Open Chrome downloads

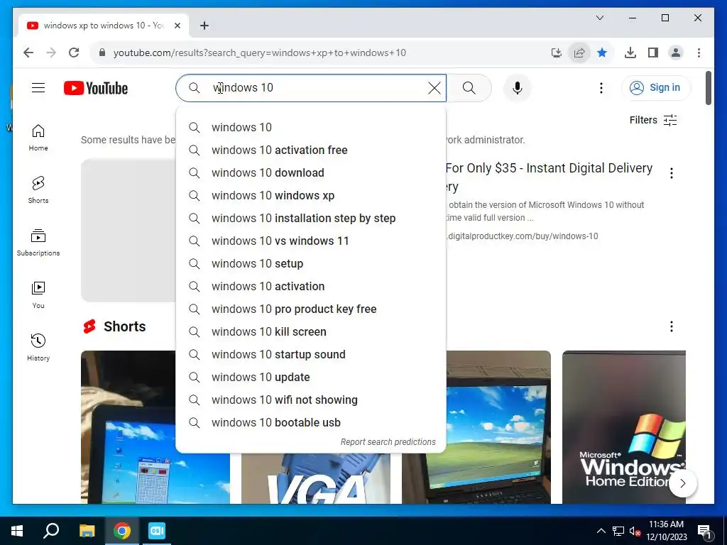630,53
